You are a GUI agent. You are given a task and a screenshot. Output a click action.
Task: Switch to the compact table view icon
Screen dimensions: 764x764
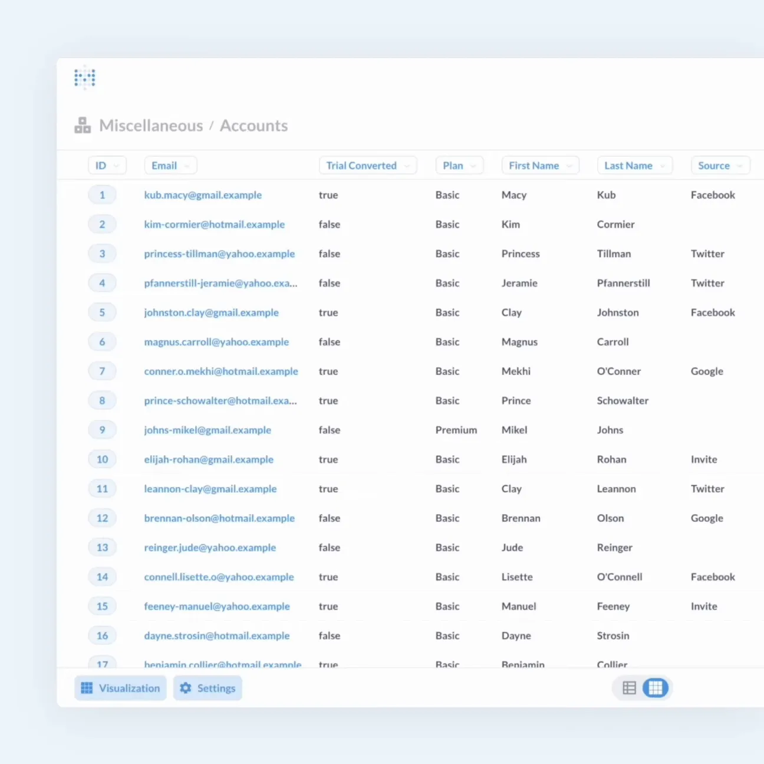pos(629,688)
